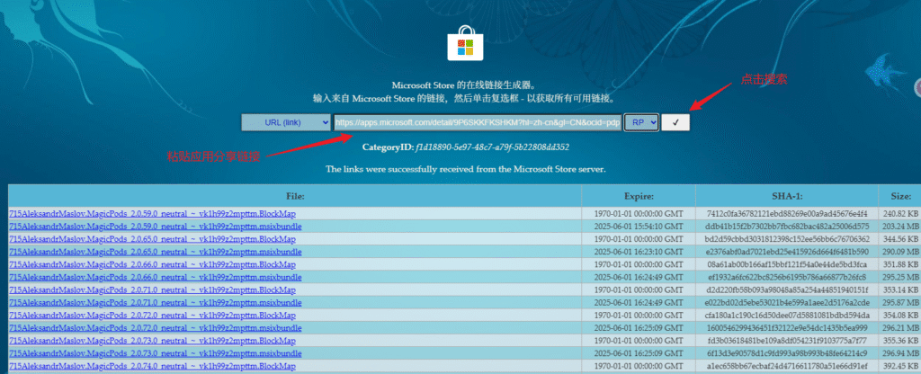Click SHA-1 hash cfa180a1c190c16d50dee07d5881081bdbd594da
The height and width of the screenshot is (374, 921).
point(787,316)
